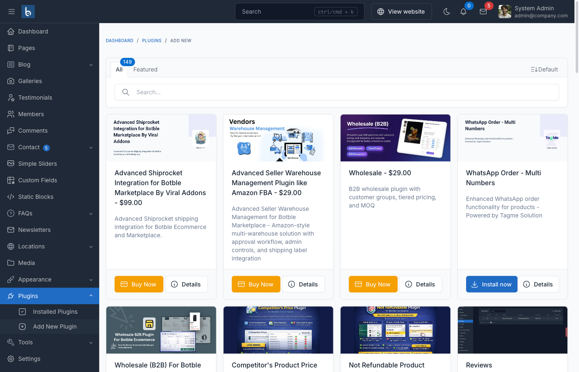View details of Advanced Shiprocket plugin
Image resolution: width=579 pixels, height=372 pixels.
186,284
